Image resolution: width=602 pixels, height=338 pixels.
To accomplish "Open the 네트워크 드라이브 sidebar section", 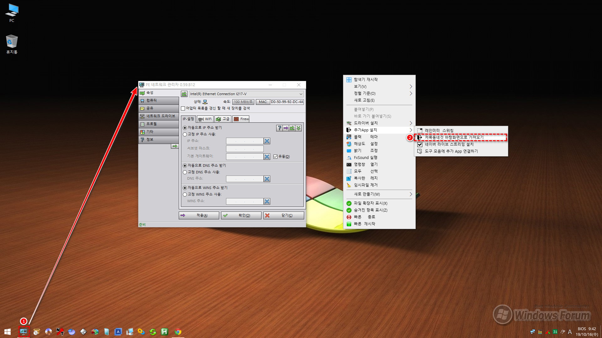I will (159, 116).
